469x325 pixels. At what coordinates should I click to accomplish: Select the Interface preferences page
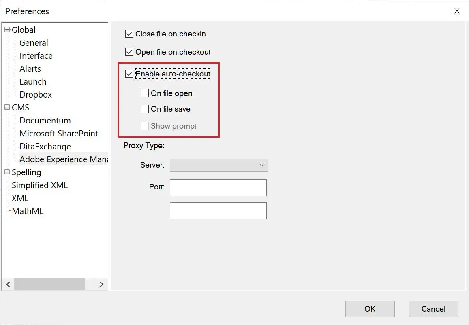pyautogui.click(x=36, y=55)
